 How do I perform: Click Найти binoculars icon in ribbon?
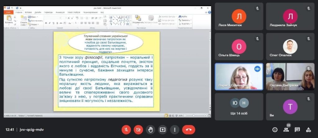[180, 16]
